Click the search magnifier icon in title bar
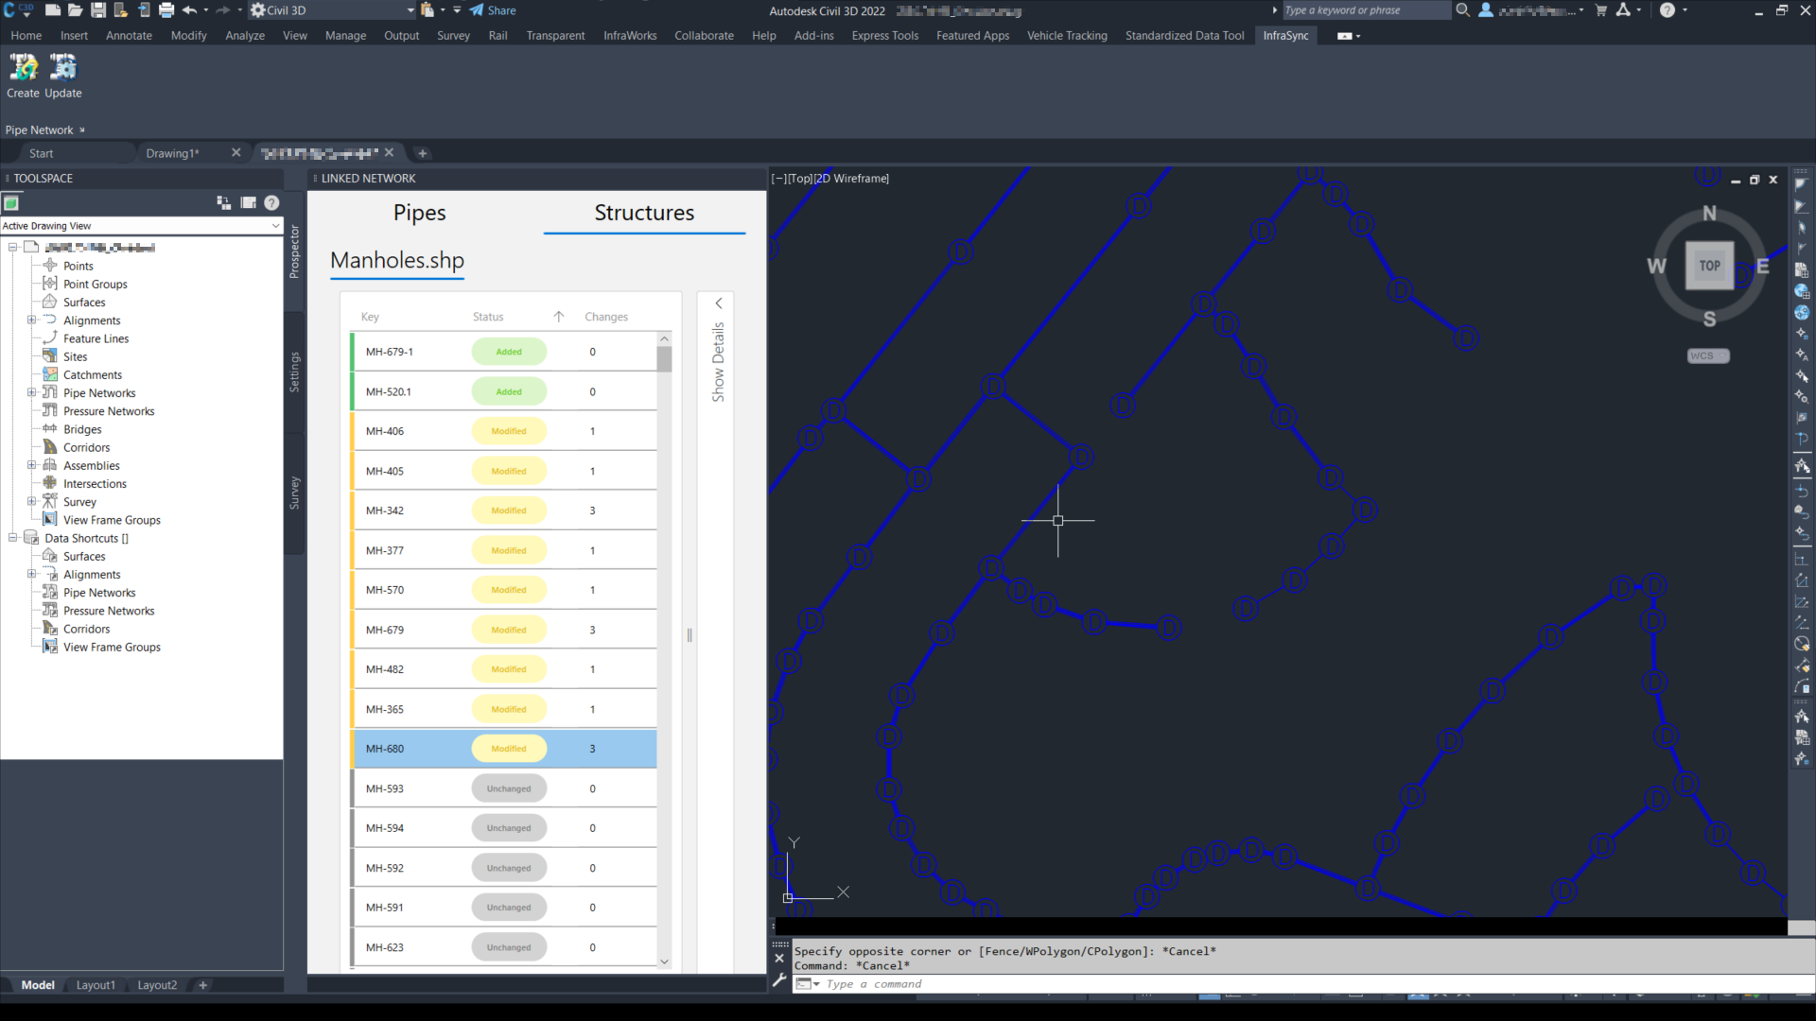Image resolution: width=1816 pixels, height=1021 pixels. pos(1462,10)
